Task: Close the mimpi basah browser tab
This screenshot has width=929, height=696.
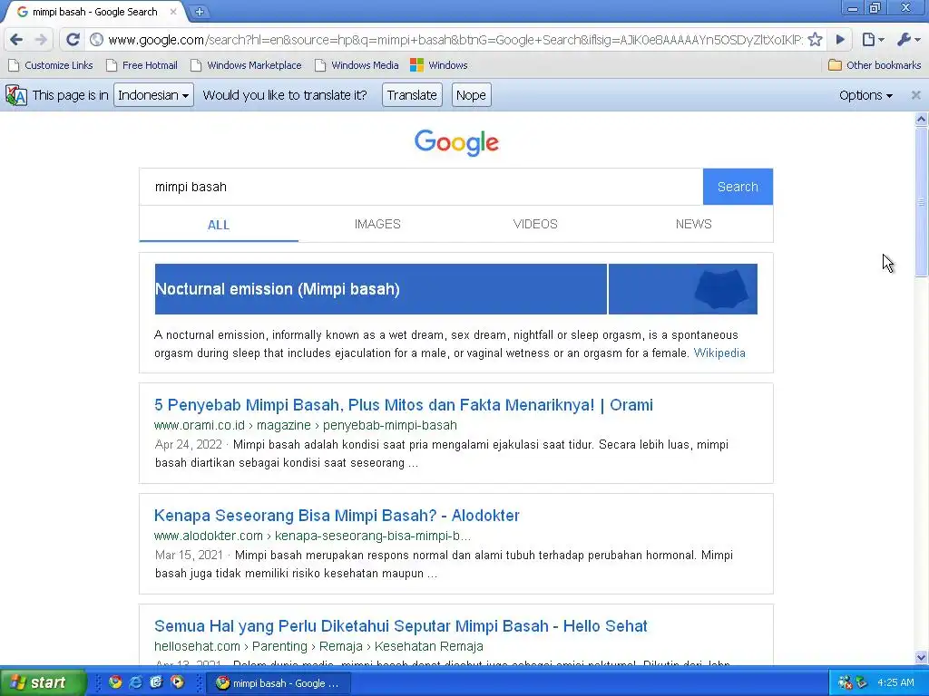Action: point(173,11)
